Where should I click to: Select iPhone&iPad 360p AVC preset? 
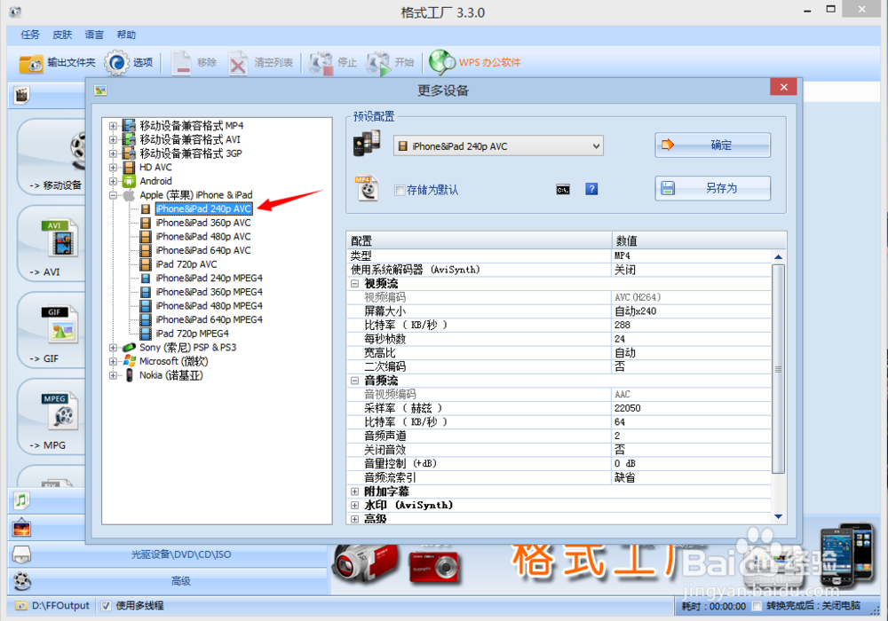202,223
